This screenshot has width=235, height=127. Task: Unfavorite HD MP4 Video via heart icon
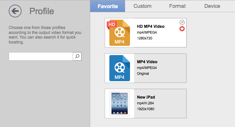coord(182,29)
